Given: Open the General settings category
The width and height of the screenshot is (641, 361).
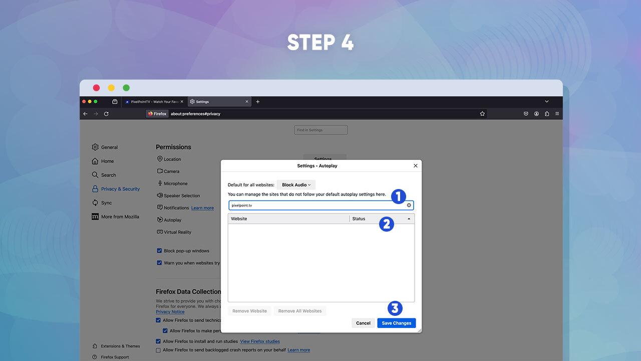Looking at the screenshot, I should 105,147.
